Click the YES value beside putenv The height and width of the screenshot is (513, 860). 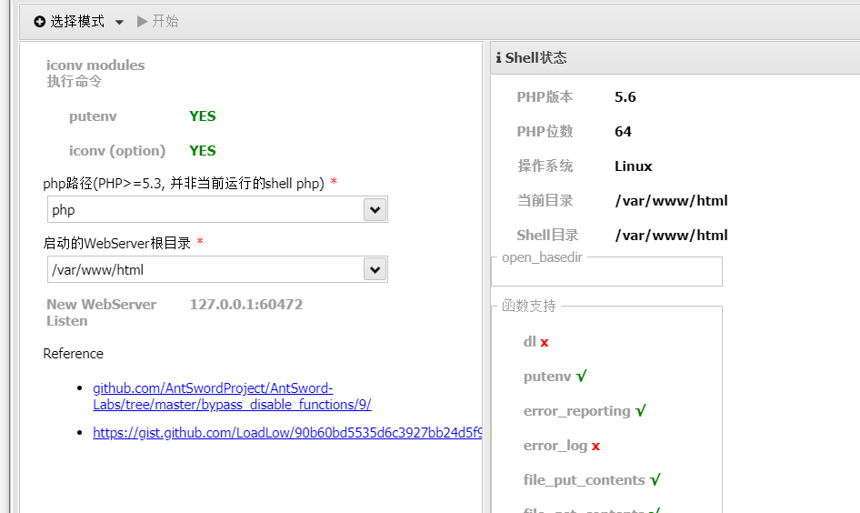(203, 116)
